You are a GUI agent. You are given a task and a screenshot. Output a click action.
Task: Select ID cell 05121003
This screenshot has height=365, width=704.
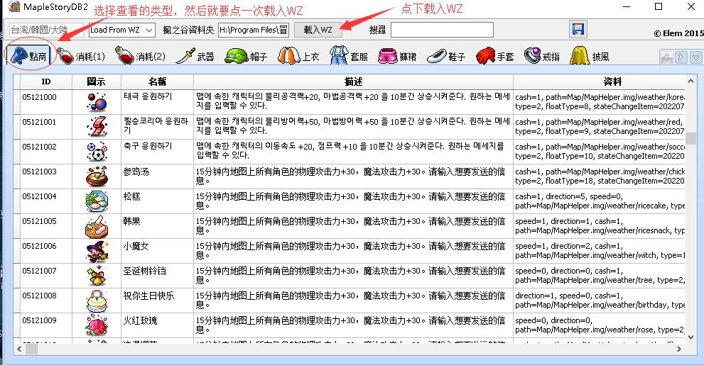coord(46,176)
